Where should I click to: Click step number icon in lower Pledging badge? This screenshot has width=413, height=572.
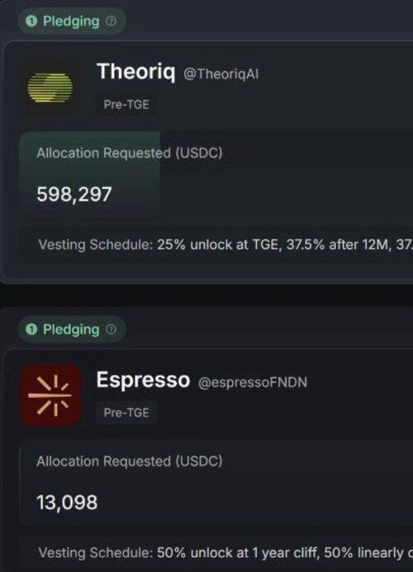pos(31,330)
